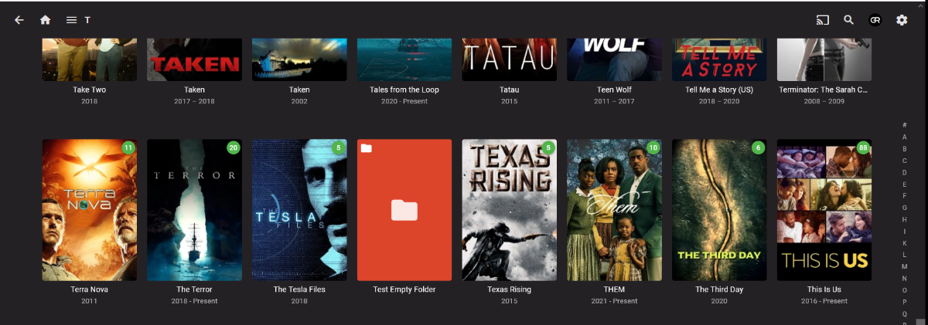Click the THEM badge showing 10
This screenshot has width=928, height=325.
(x=653, y=147)
